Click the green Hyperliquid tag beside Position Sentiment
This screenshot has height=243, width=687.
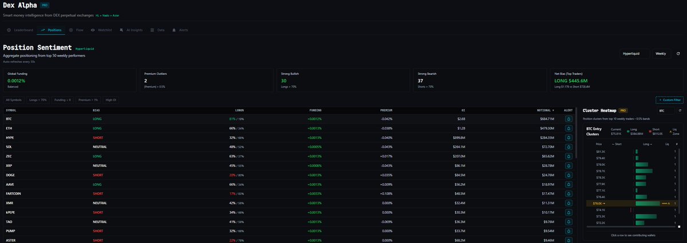[x=84, y=49]
